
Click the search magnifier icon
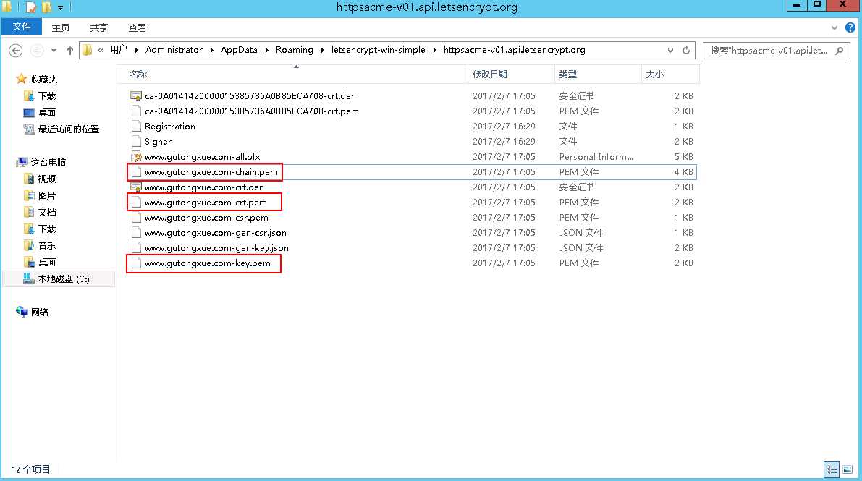click(840, 51)
